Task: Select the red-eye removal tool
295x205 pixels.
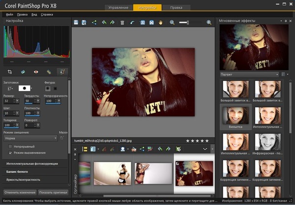Action: click(36, 72)
